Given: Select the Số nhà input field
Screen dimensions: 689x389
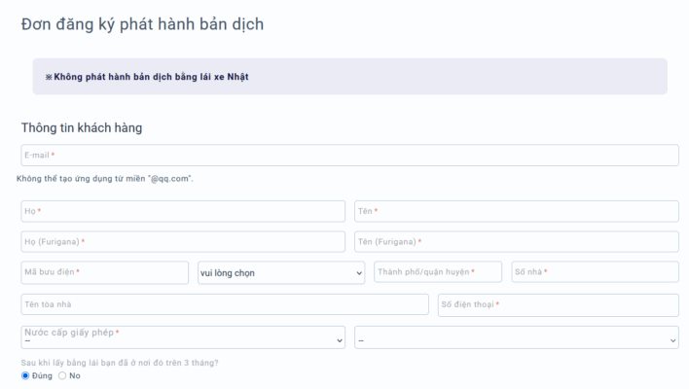Looking at the screenshot, I should click(594, 272).
